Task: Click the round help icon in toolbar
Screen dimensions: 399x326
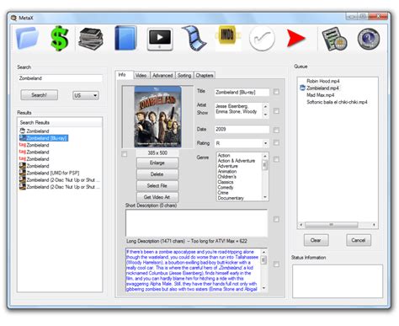Action: (x=369, y=39)
